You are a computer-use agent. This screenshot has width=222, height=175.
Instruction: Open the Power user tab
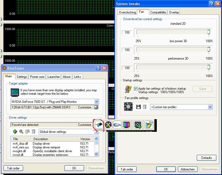[x=37, y=77]
